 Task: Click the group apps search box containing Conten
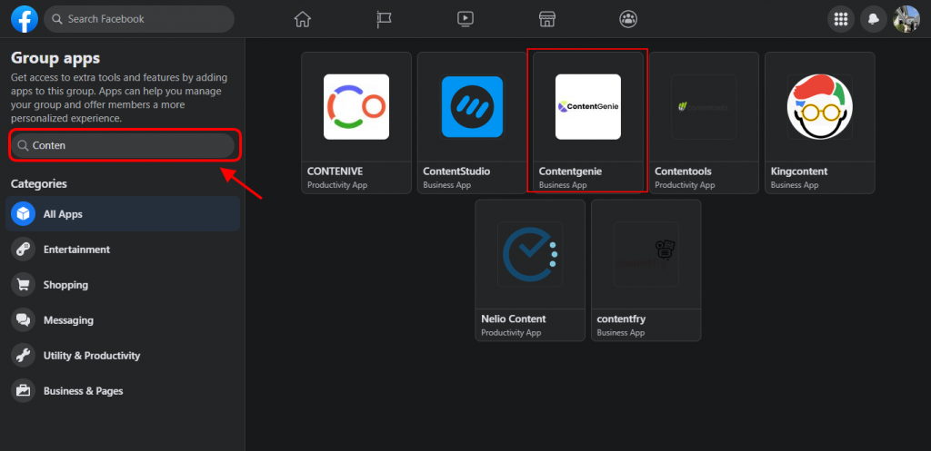123,145
